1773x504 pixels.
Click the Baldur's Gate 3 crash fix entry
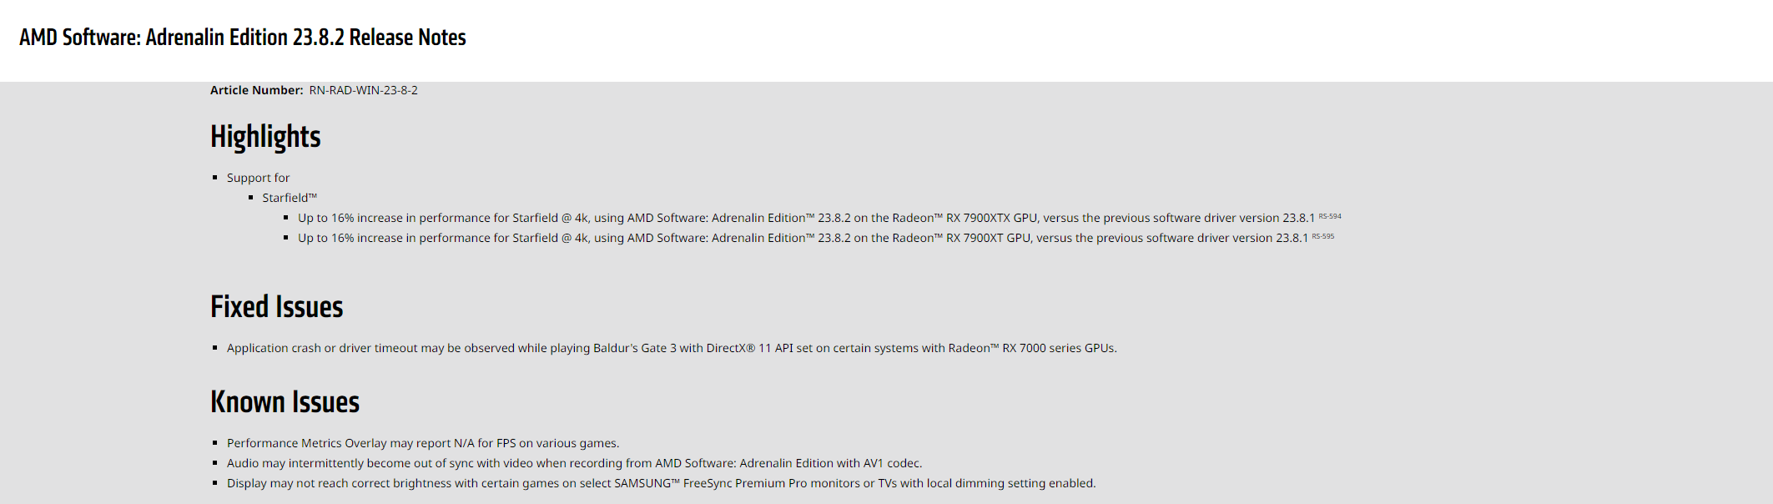[x=671, y=348]
